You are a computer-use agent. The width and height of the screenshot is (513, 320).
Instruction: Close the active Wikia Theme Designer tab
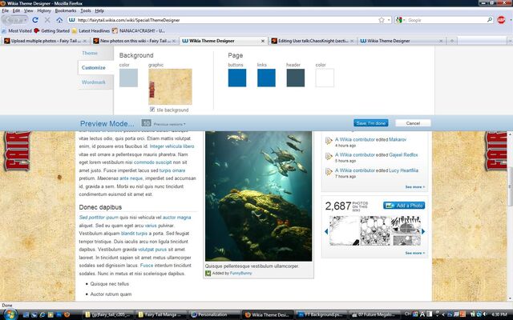coord(263,41)
